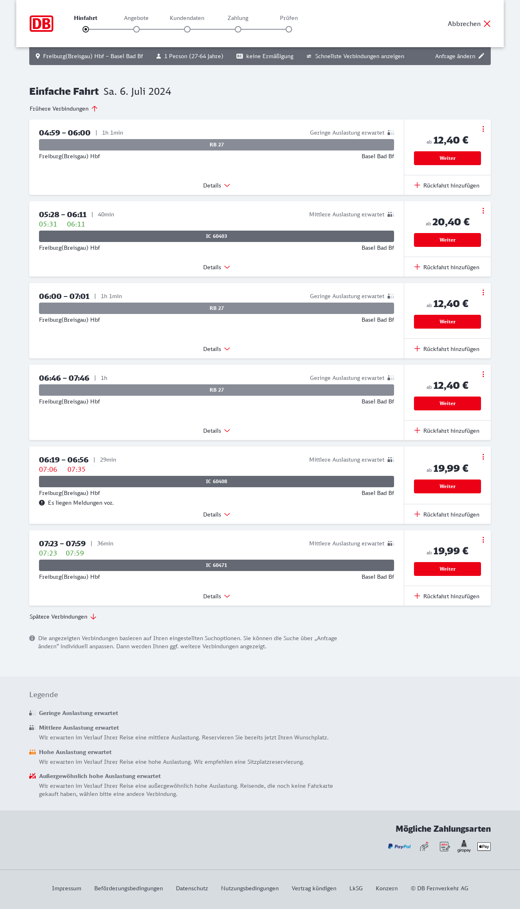Select the Angebote step circle
The width and height of the screenshot is (520, 909).
(x=136, y=29)
